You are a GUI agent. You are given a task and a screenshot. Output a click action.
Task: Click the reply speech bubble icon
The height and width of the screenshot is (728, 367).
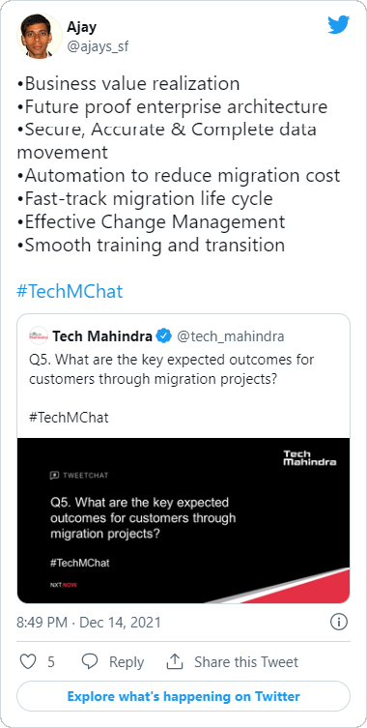(x=90, y=661)
